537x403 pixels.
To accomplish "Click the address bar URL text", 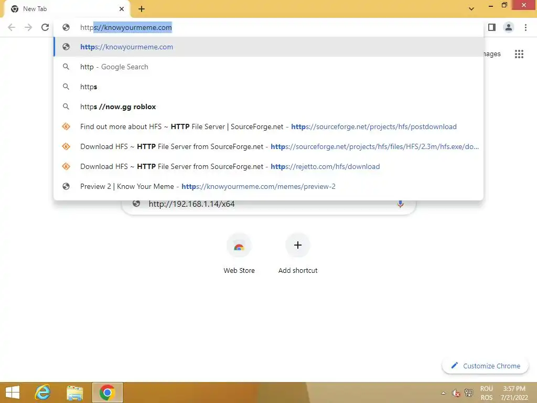I will point(126,27).
